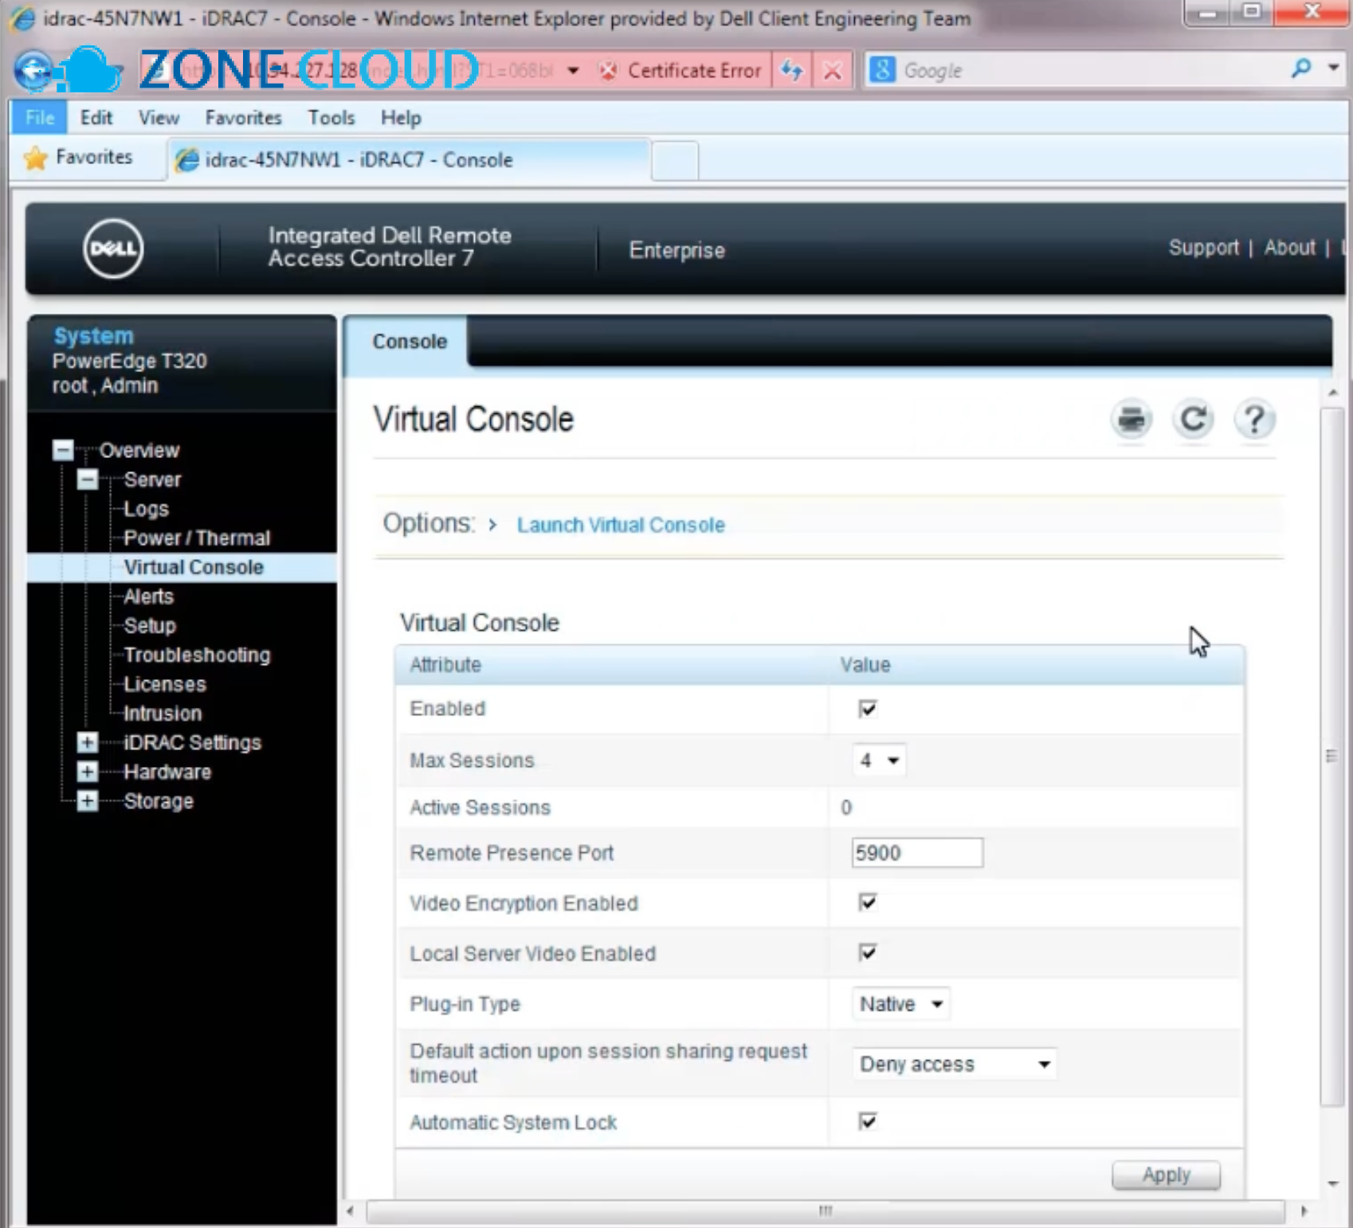The image size is (1353, 1228).
Task: Toggle Automatic System Lock checkbox
Action: tap(867, 1121)
